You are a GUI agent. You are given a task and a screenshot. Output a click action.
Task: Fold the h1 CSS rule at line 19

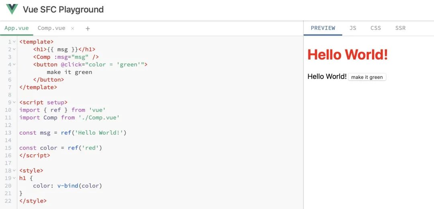pos(14,178)
